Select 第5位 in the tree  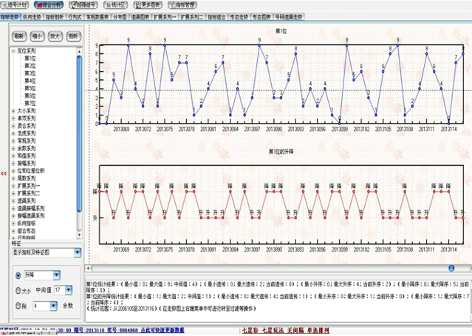[x=30, y=88]
